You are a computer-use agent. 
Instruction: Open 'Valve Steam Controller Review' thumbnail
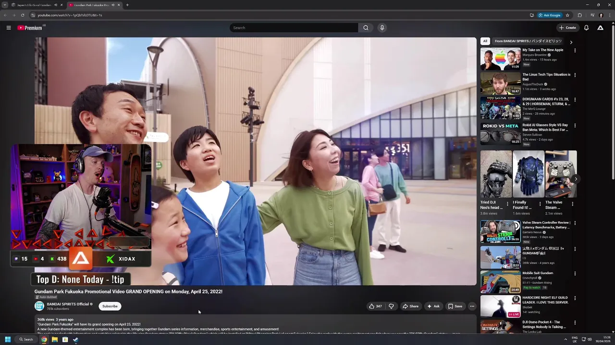pyautogui.click(x=500, y=231)
